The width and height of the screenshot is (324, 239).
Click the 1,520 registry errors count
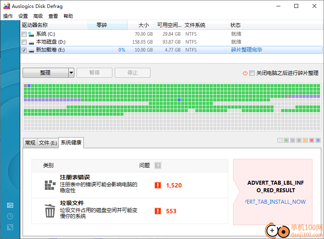click(x=174, y=185)
